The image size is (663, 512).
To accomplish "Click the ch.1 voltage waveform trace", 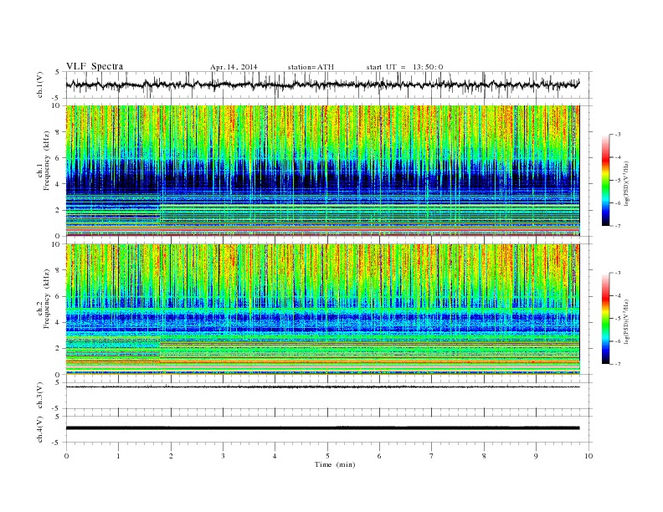I will click(322, 84).
